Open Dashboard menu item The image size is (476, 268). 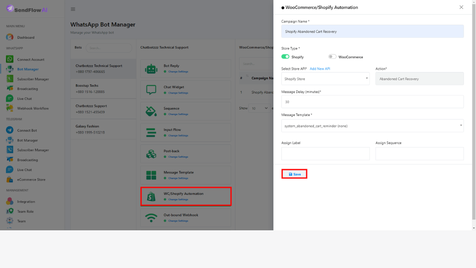pyautogui.click(x=26, y=37)
